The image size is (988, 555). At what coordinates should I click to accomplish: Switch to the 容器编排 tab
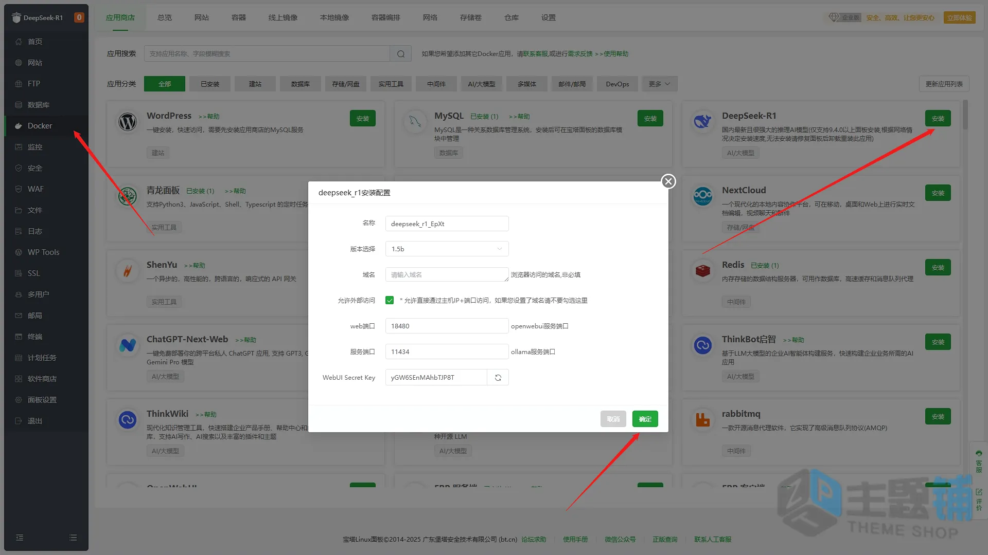coord(386,17)
